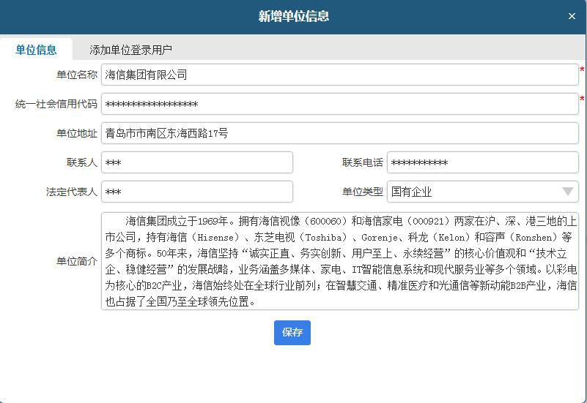The image size is (587, 403).
Task: Click inside the 单位简介 text area
Action: pyautogui.click(x=339, y=261)
